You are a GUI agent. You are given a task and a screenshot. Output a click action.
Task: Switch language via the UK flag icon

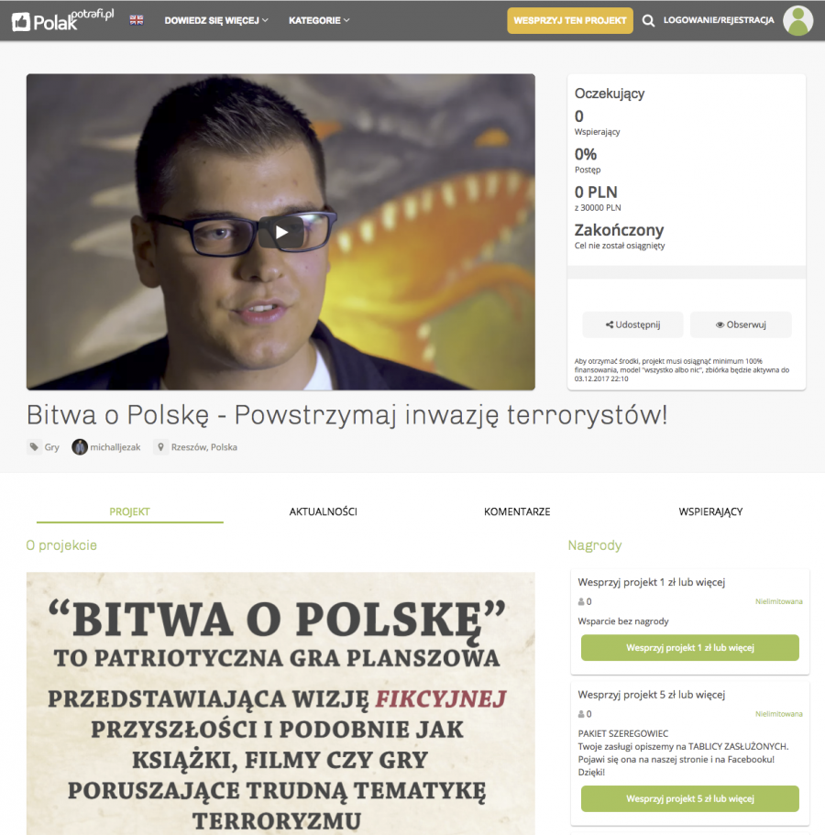click(x=137, y=20)
